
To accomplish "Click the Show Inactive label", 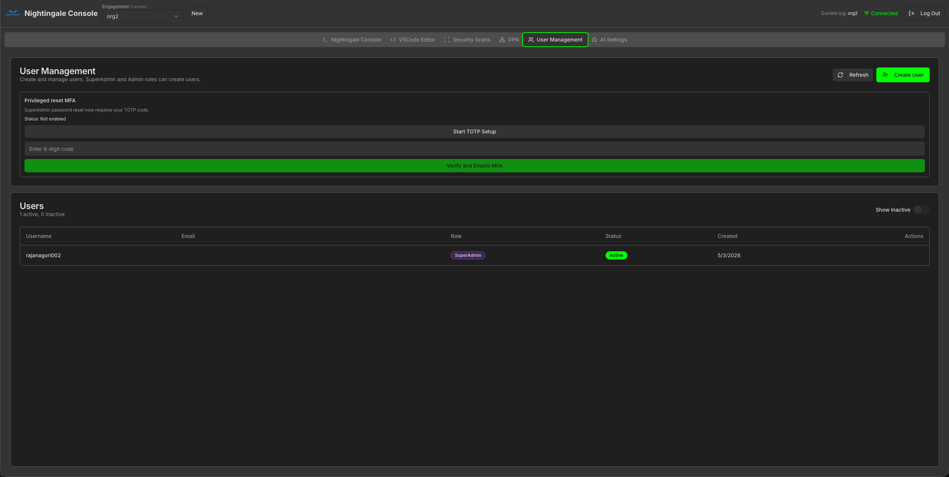I will (893, 210).
